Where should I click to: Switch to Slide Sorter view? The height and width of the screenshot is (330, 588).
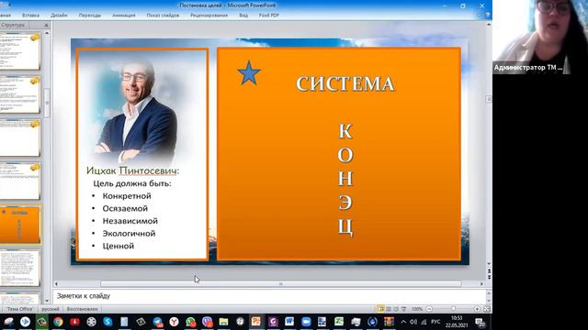389,309
